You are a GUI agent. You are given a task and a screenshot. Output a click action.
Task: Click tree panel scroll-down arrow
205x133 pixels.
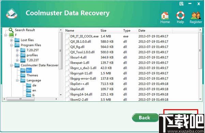click(61, 95)
